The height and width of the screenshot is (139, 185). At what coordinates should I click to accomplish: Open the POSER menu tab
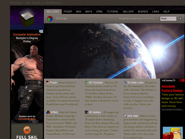tap(68, 11)
